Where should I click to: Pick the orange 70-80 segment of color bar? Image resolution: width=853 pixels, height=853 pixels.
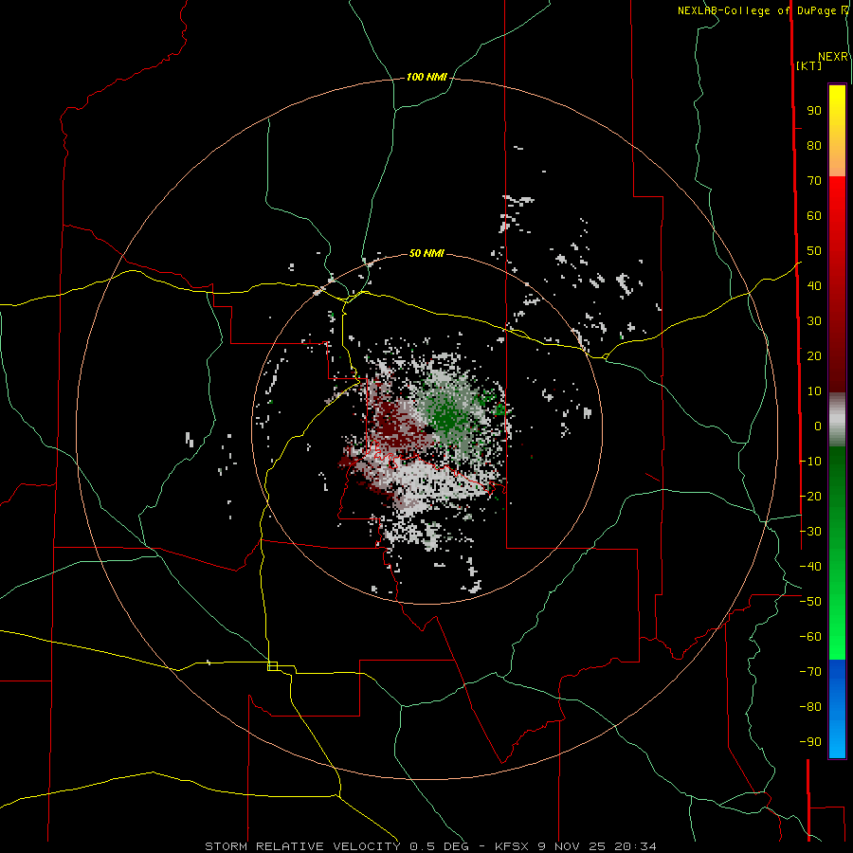(837, 162)
